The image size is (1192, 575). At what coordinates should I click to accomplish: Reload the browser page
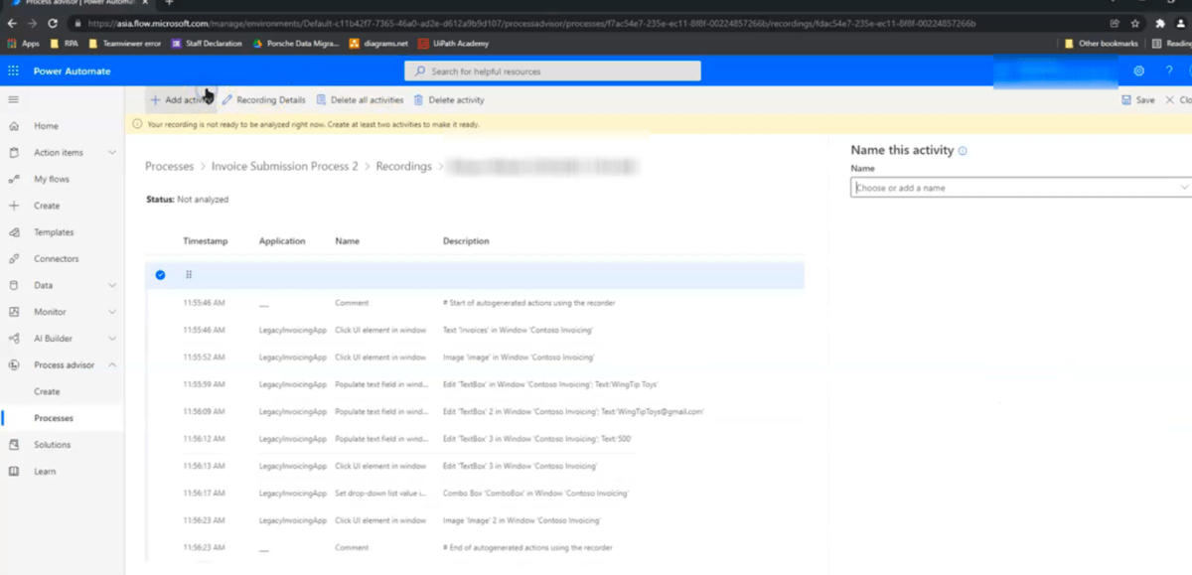[52, 23]
